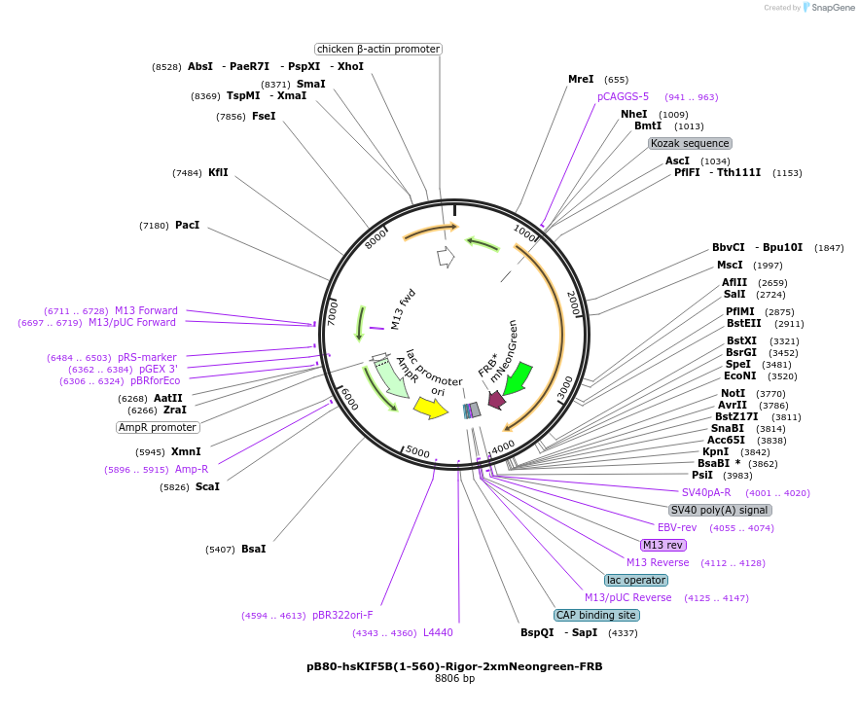This screenshot has width=859, height=714.
Task: Select the lac operator label
Action: coord(636,580)
